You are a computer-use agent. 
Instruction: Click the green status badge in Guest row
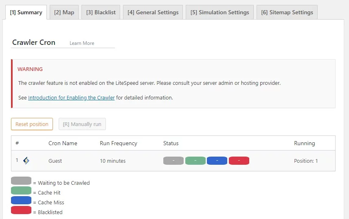[195, 161]
